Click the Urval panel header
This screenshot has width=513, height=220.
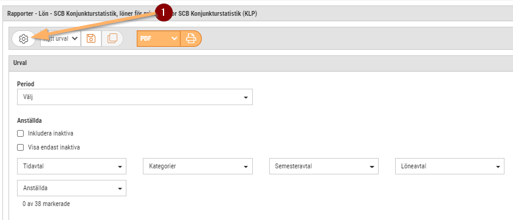click(261, 63)
